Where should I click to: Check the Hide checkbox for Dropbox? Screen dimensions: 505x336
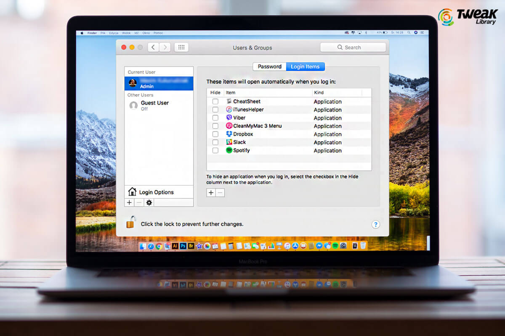coord(215,134)
